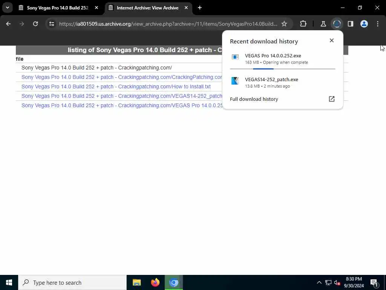Show hidden system tray icons
The width and height of the screenshot is (386, 290).
click(x=319, y=282)
